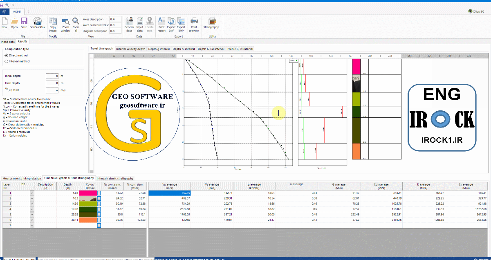
Task: Click texture browse button for layer 6
Action: (x=99, y=220)
